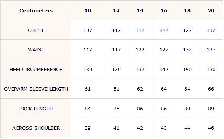The image size is (224, 139).
Task: Click back length value 84
Action: click(x=88, y=109)
